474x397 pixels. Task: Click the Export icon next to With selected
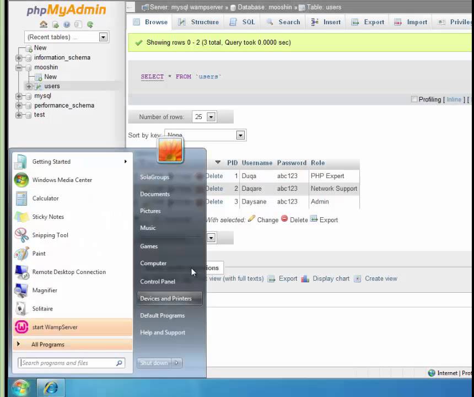point(314,218)
